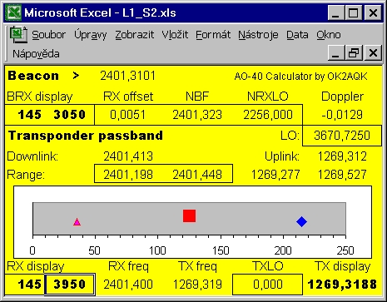Select the TXLO value 0,000
Image resolution: width=387 pixels, height=302 pixels.
tap(268, 285)
